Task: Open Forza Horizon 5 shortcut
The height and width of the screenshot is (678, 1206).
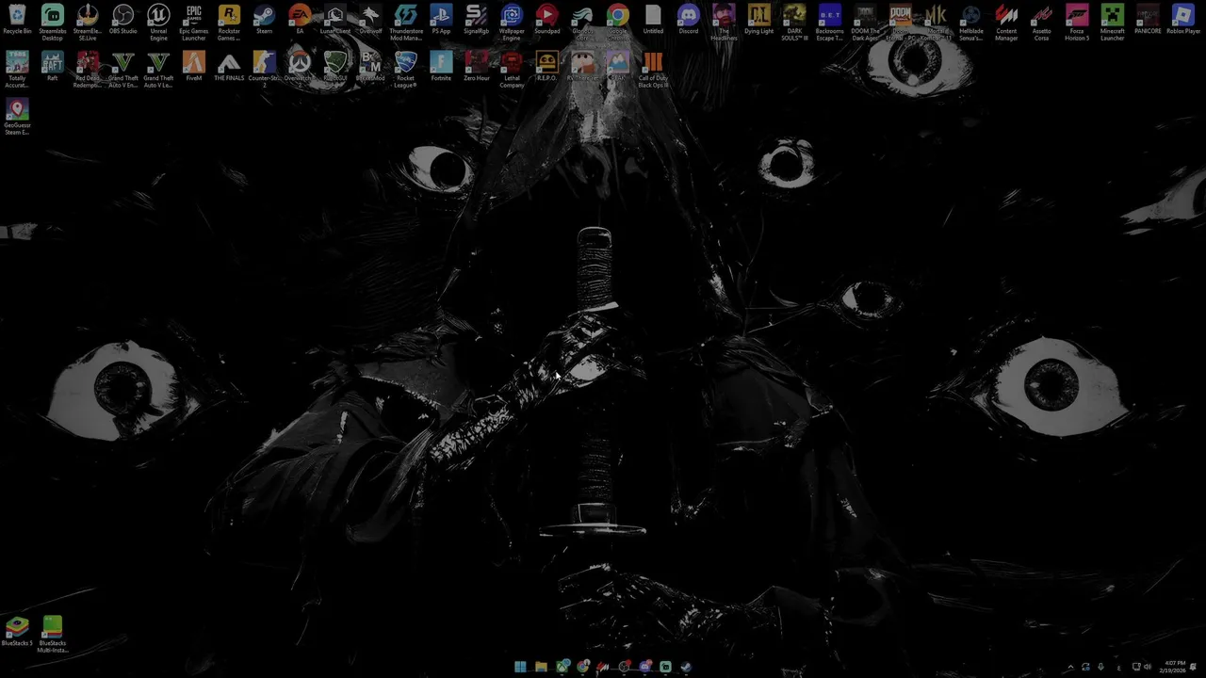Action: tap(1077, 23)
